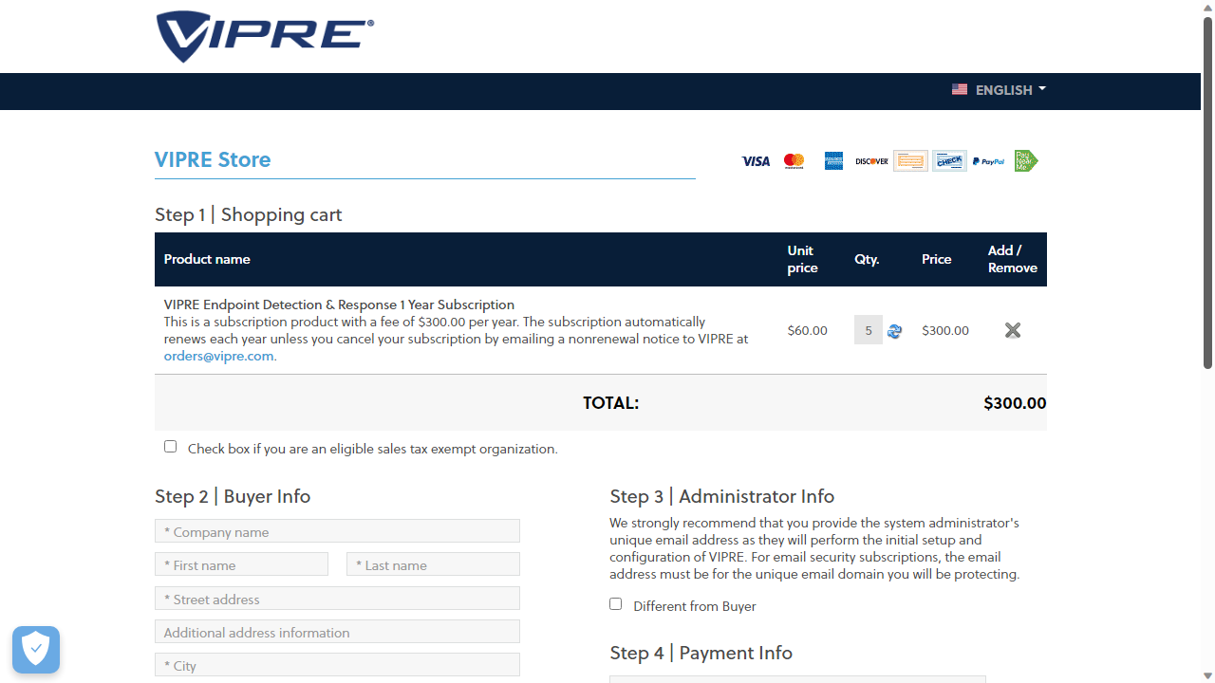Screen dimensions: 1215x683
Task: Click the American Express icon
Action: pyautogui.click(x=833, y=161)
